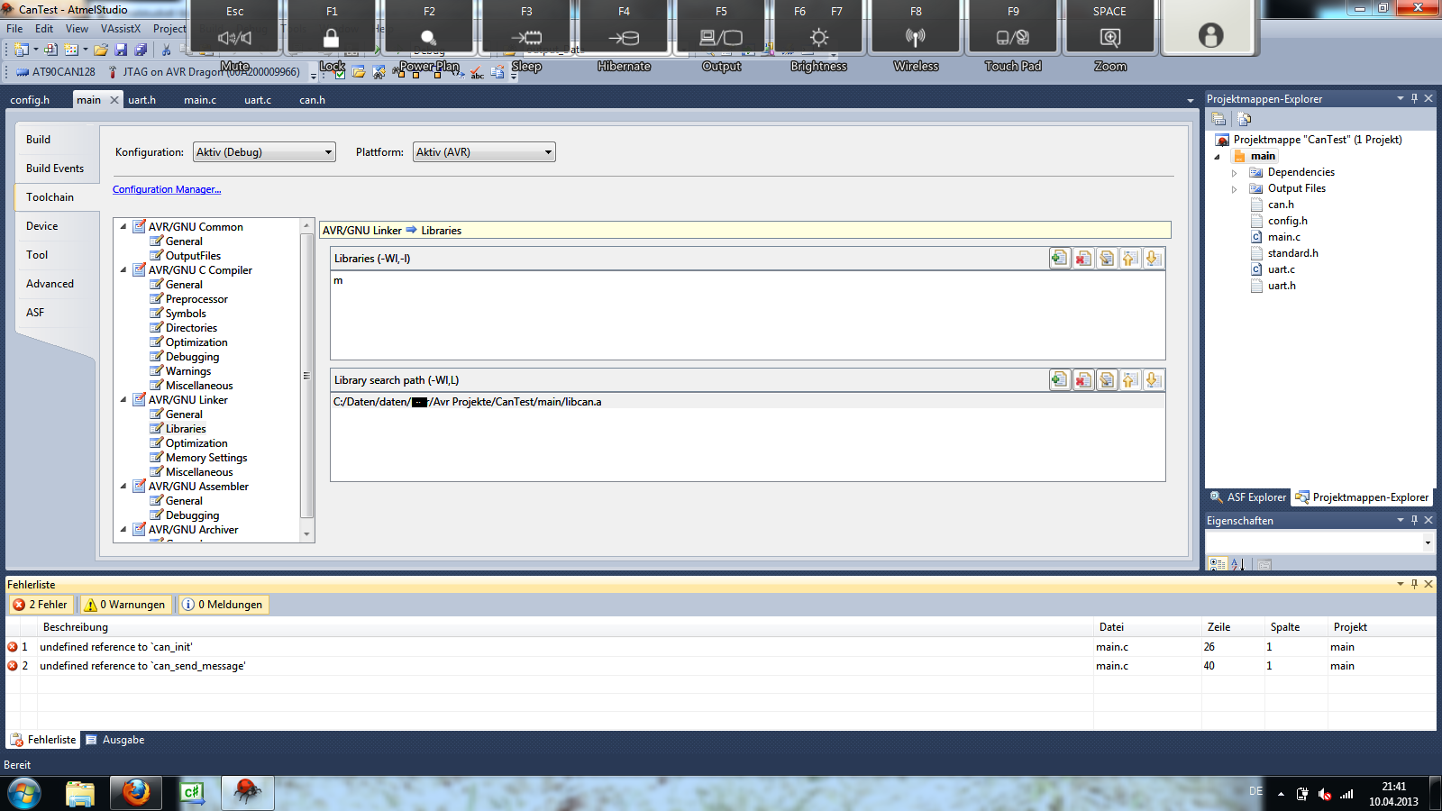This screenshot has width=1442, height=811.
Task: Add a library in Libraries list
Action: click(1060, 259)
